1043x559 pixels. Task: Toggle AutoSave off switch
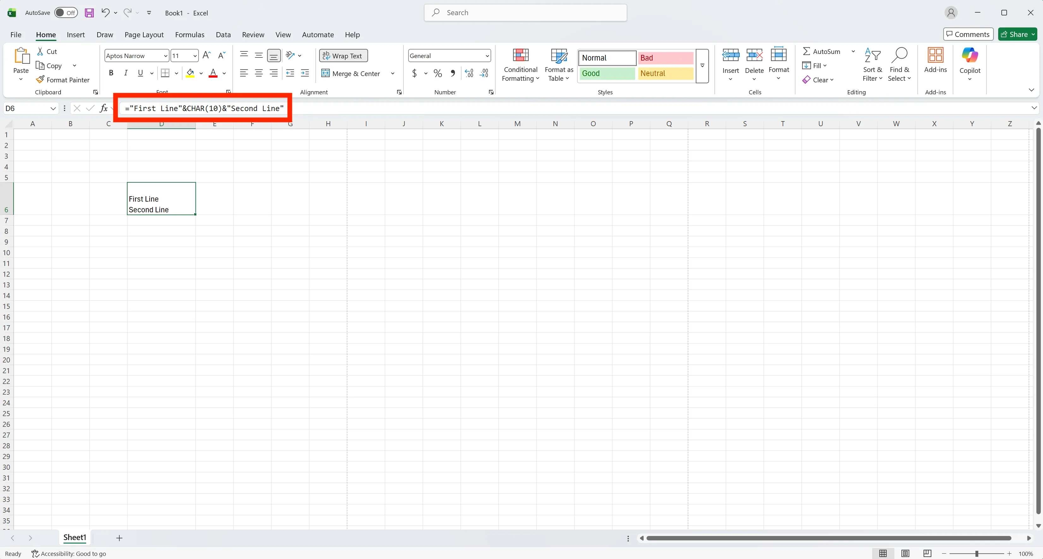point(66,13)
